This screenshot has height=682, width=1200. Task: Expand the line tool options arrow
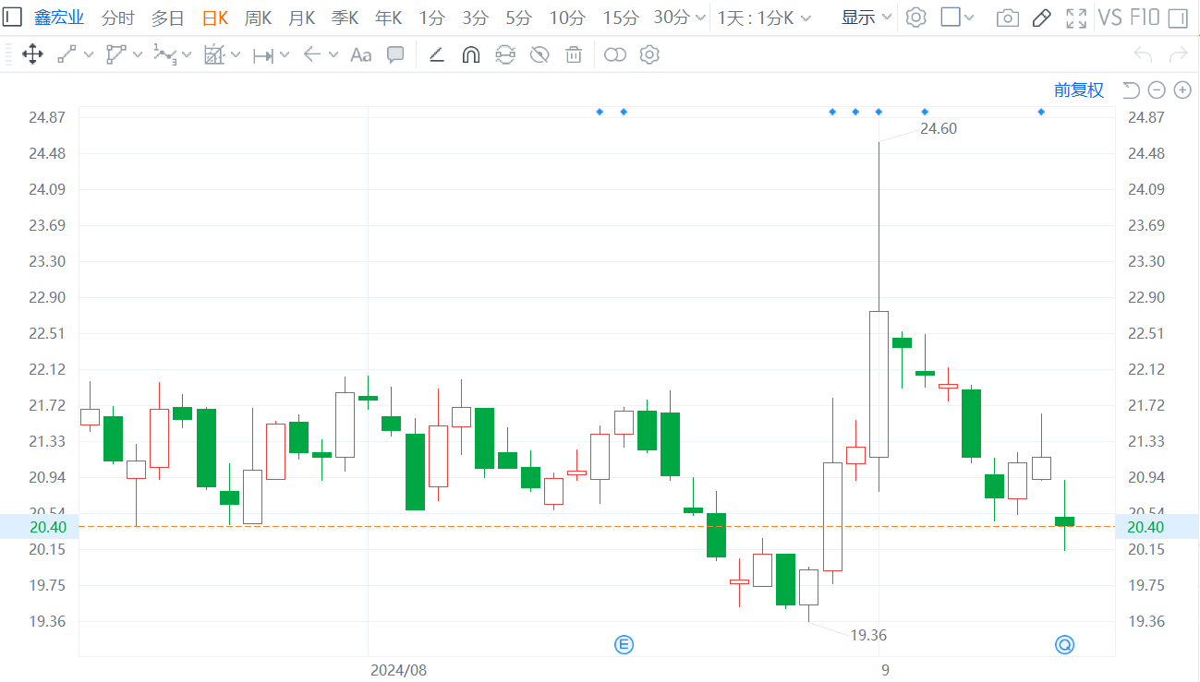point(89,55)
